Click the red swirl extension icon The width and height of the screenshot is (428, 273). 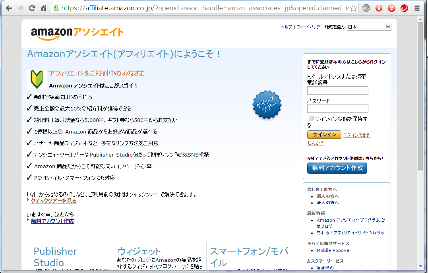404,8
